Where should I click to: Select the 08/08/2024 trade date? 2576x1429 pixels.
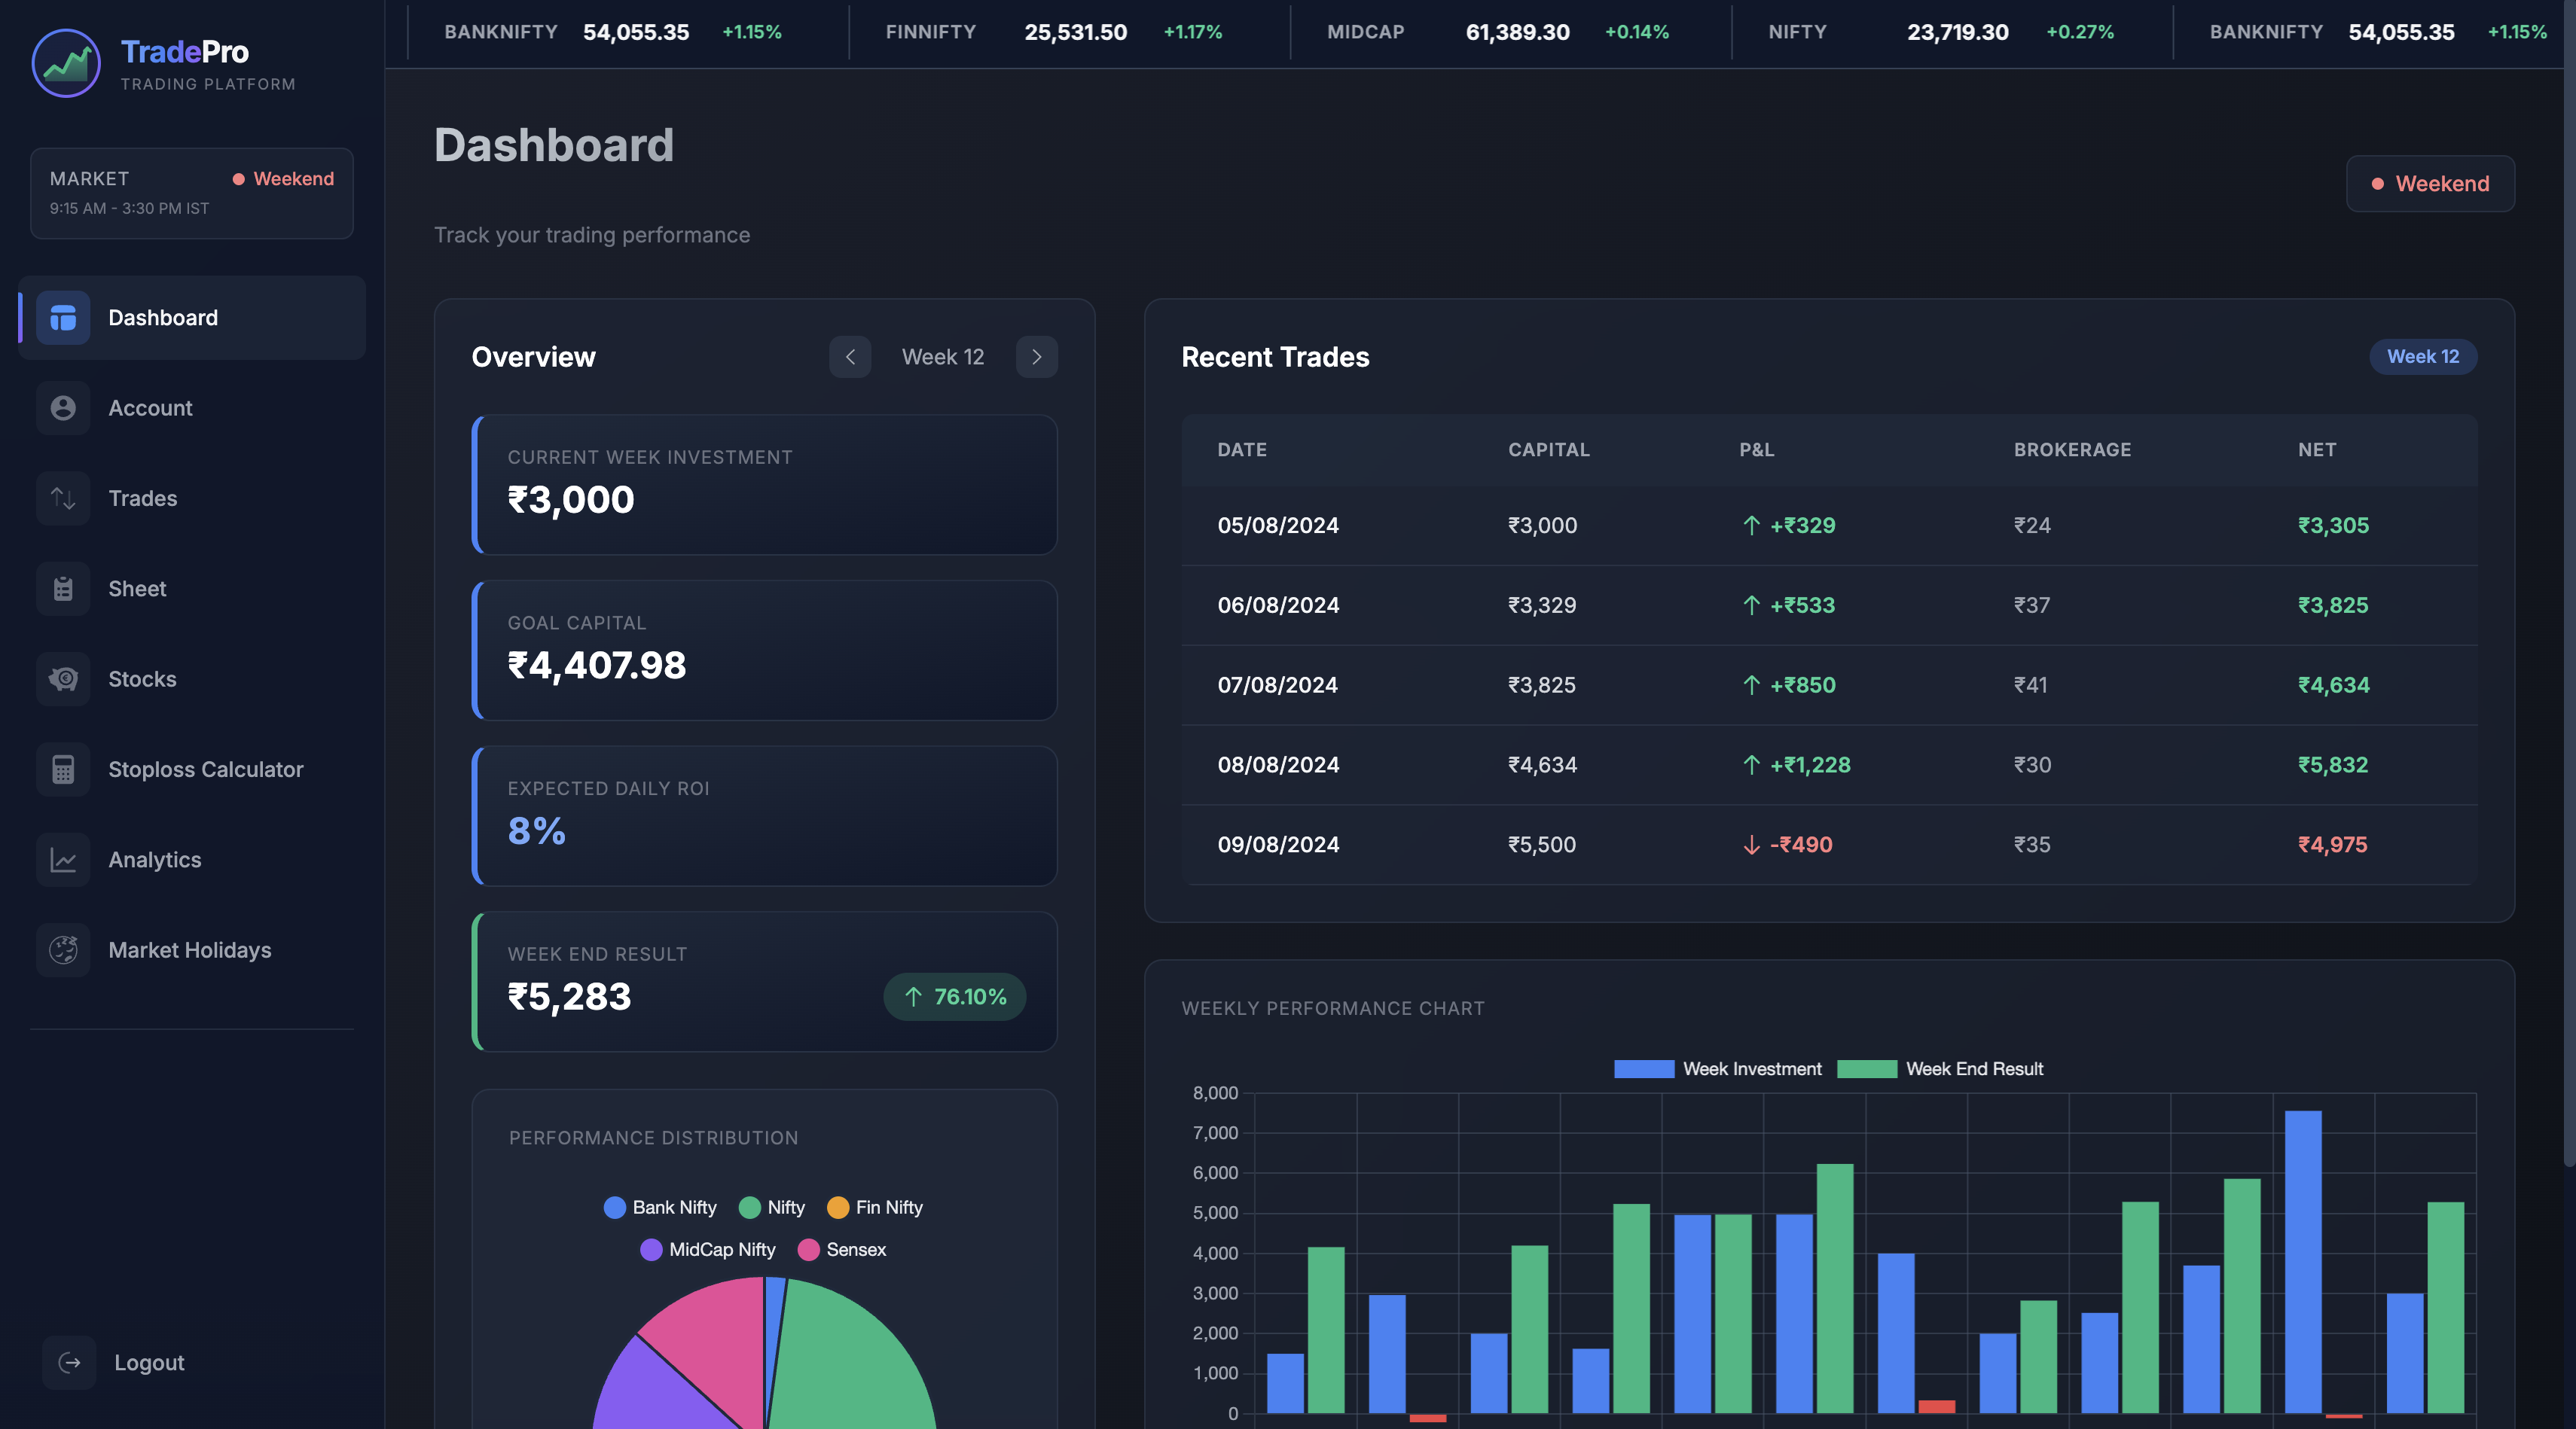point(1278,766)
